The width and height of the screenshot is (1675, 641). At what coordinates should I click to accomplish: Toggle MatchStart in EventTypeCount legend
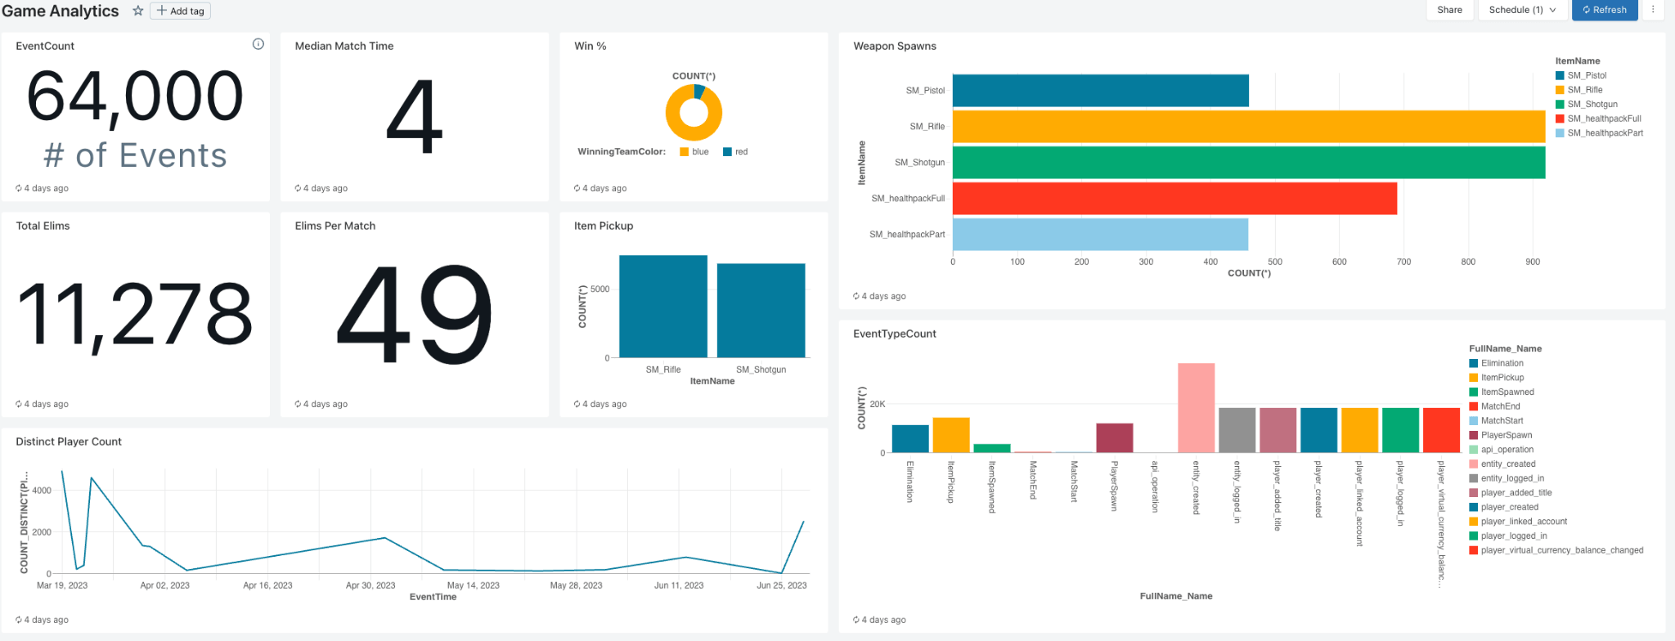click(1497, 420)
